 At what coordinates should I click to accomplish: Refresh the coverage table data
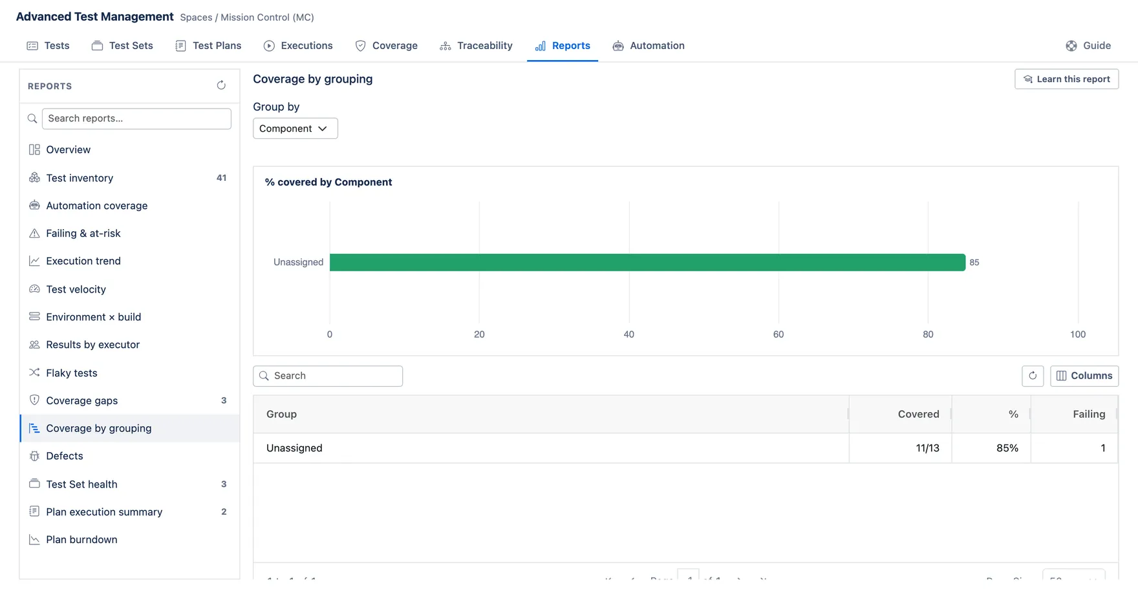[1033, 376]
